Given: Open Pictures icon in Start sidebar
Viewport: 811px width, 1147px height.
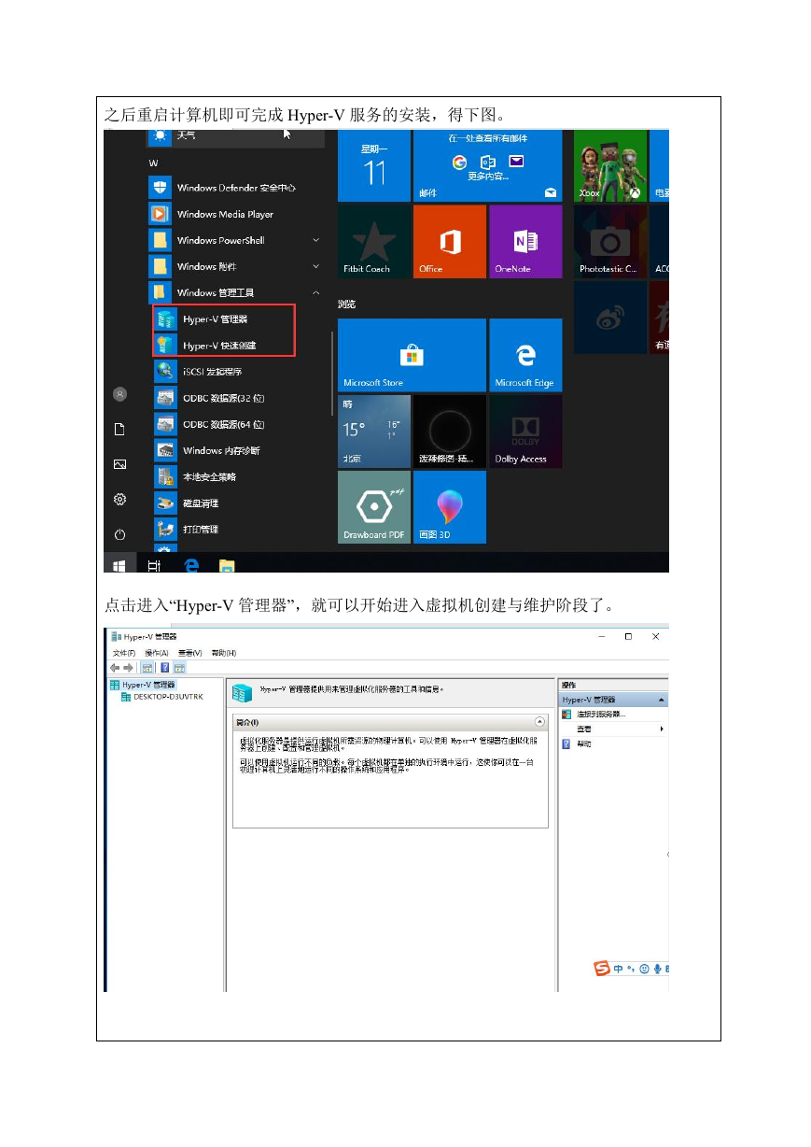Looking at the screenshot, I should point(119,464).
